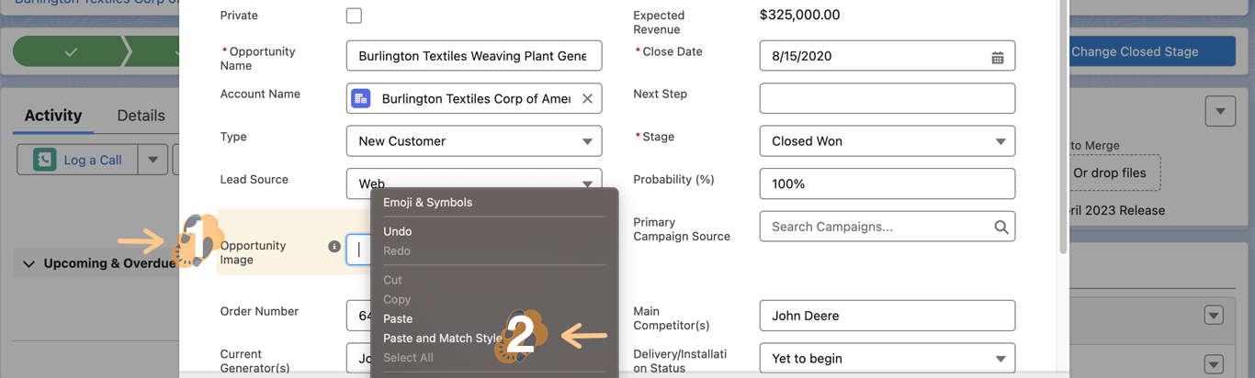Open Emoji & Symbols from context menu
The width and height of the screenshot is (1255, 378).
(x=427, y=202)
